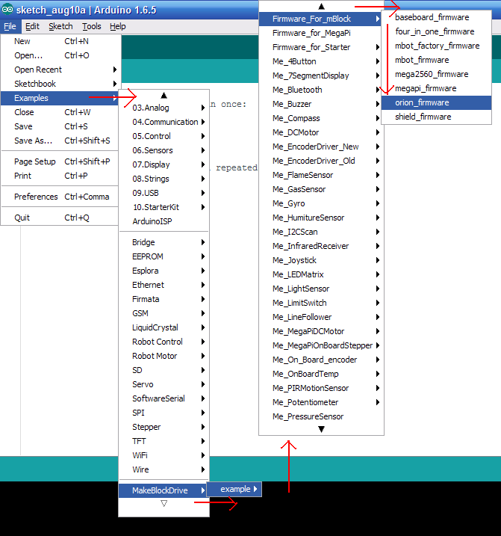Viewport: 501px width, 536px height.
Task: Open the Bridge library examples
Action: pos(164,242)
